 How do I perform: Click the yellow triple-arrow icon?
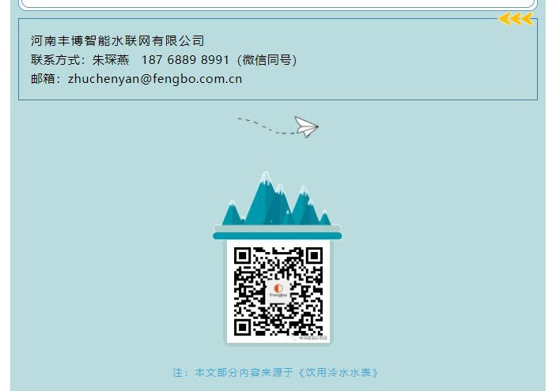pos(516,18)
